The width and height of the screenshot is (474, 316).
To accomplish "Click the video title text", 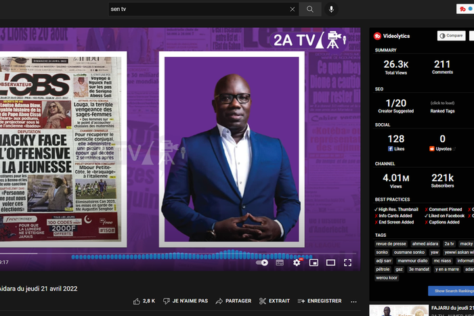I will click(39, 288).
